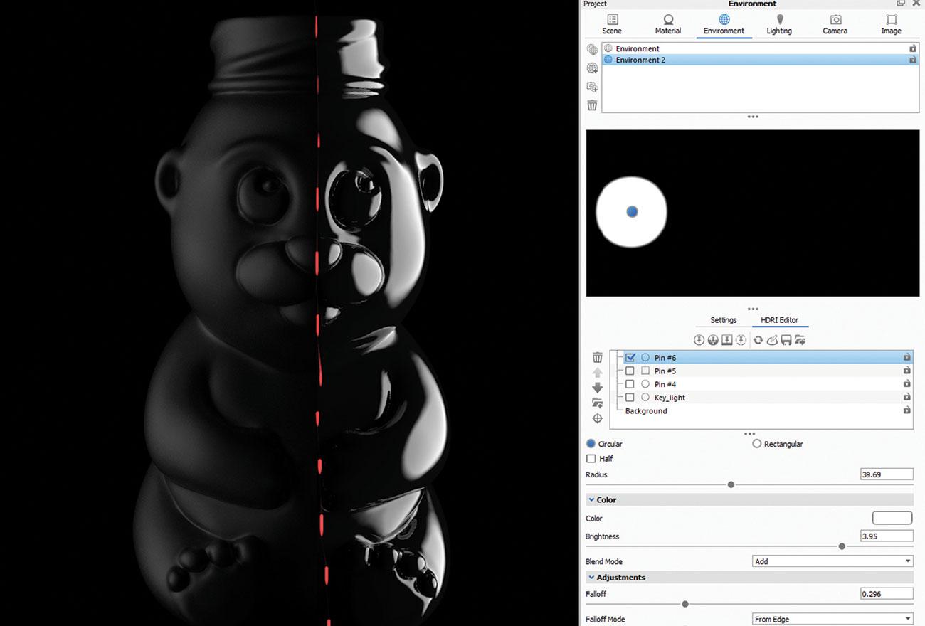Click the save HDRI icon in the editor toolbar

tap(786, 340)
